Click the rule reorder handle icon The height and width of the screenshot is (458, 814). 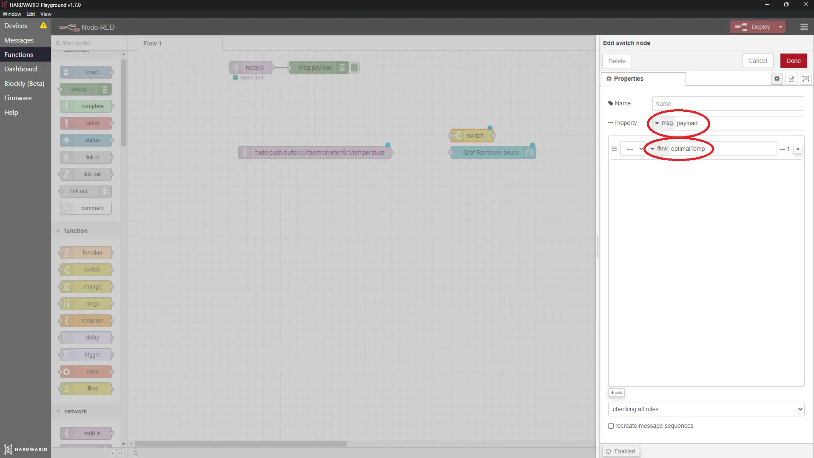pos(614,149)
